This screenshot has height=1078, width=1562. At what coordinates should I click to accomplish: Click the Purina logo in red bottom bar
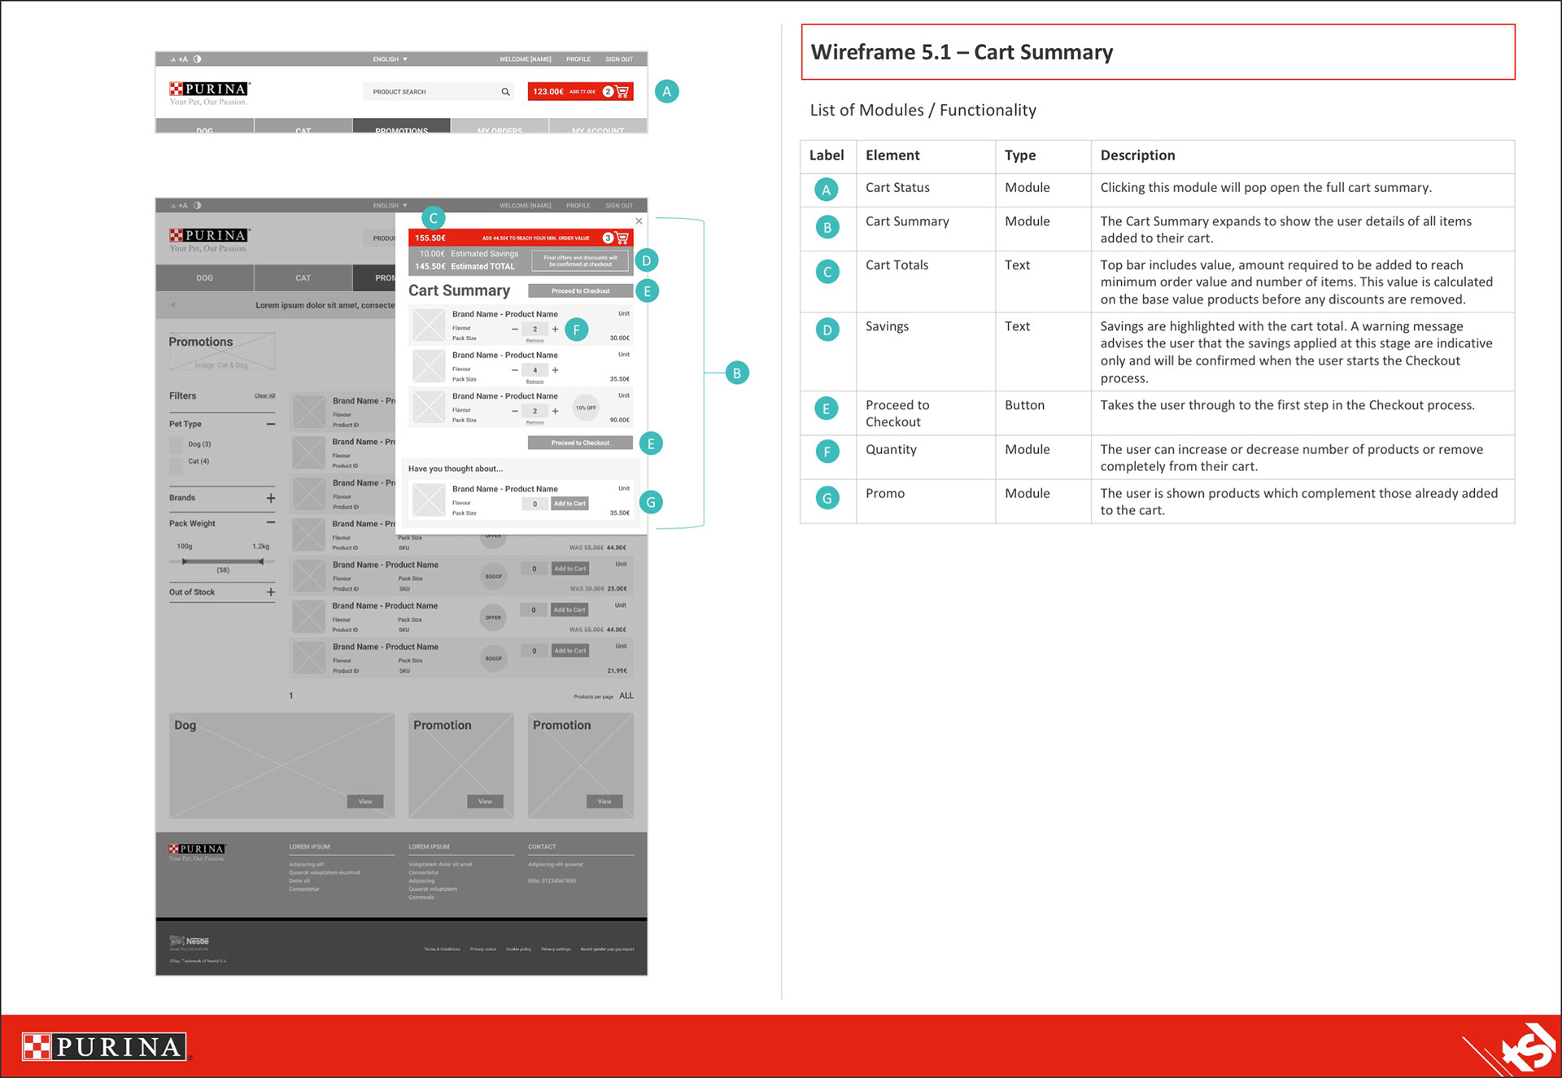coord(104,1046)
